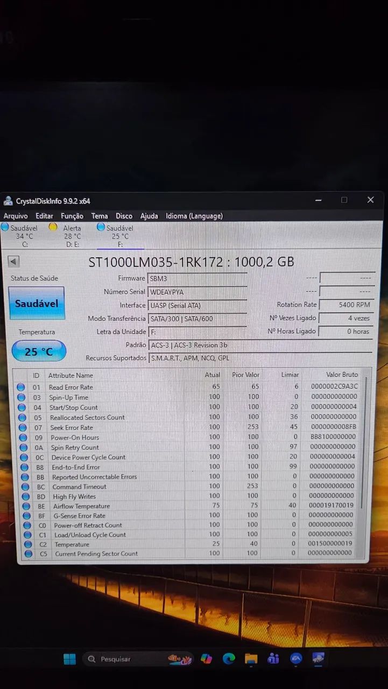Select the yellow Alerta D: E: drive circle
The image size is (388, 689).
click(x=53, y=227)
